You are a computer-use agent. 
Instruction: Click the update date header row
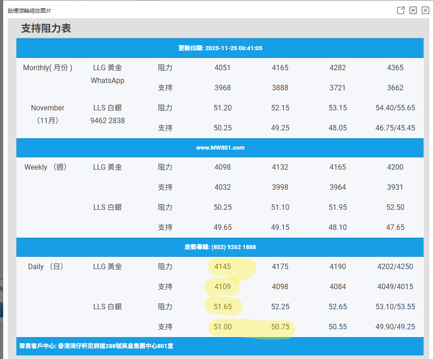(x=220, y=48)
